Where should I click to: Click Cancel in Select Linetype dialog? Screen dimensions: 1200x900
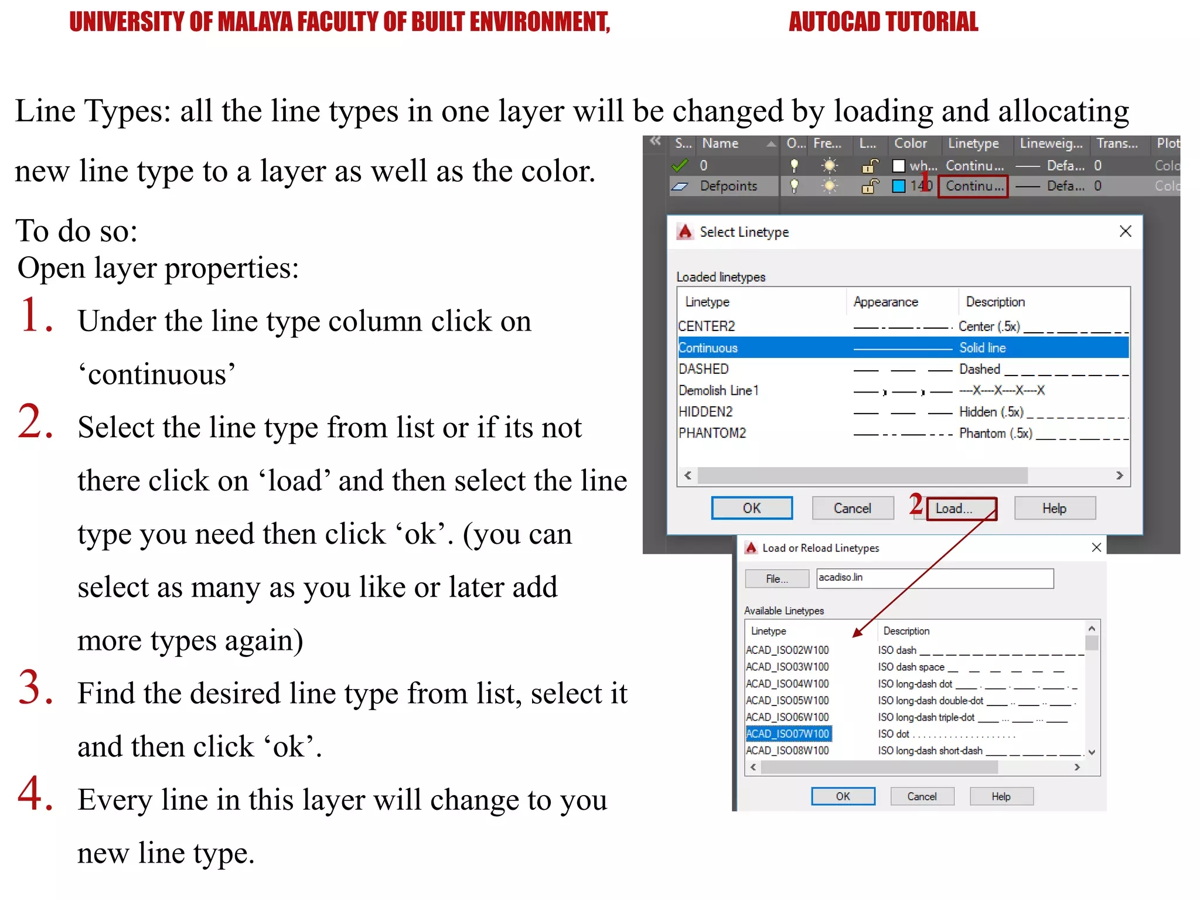pos(853,508)
